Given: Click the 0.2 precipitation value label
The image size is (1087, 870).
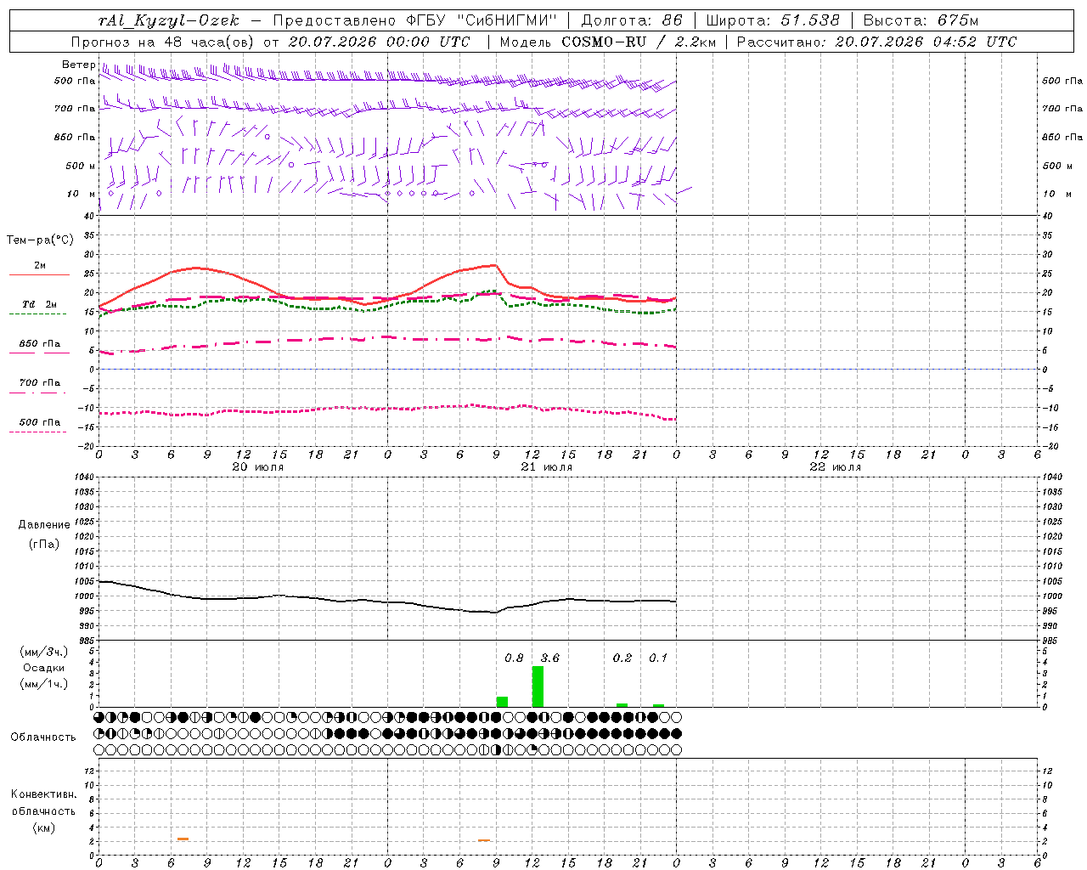Looking at the screenshot, I should click(622, 658).
